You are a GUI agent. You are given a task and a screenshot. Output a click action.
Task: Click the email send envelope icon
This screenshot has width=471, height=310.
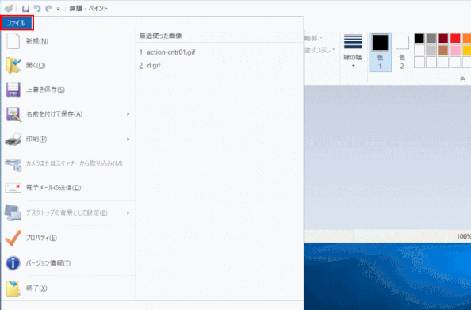tap(13, 188)
